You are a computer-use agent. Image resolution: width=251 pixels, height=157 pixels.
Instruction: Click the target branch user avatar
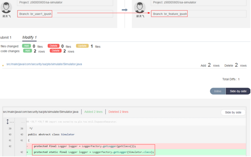(x=140, y=7)
